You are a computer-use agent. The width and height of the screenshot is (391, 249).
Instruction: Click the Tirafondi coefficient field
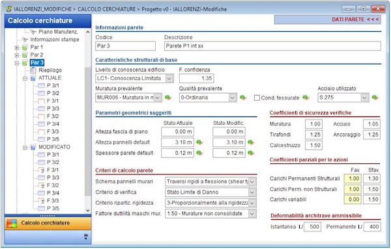(x=313, y=135)
